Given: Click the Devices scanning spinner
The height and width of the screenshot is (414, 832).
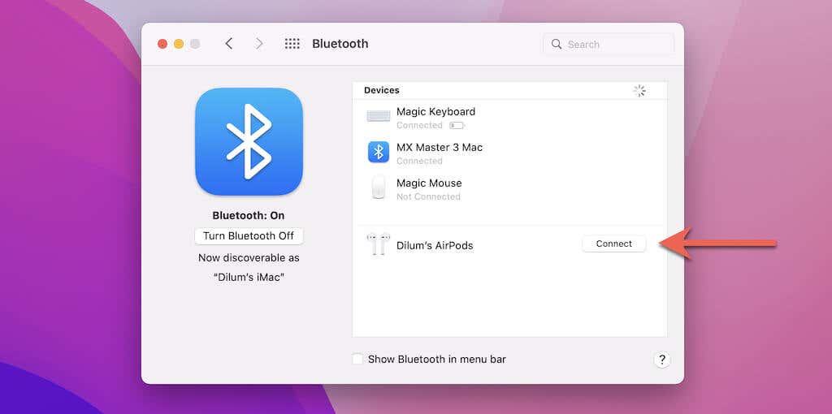Looking at the screenshot, I should pyautogui.click(x=639, y=91).
